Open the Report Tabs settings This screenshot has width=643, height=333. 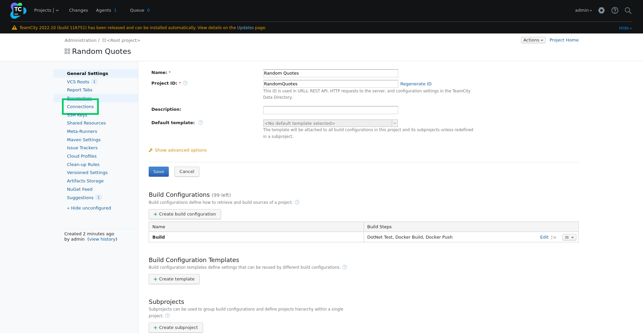pos(80,90)
